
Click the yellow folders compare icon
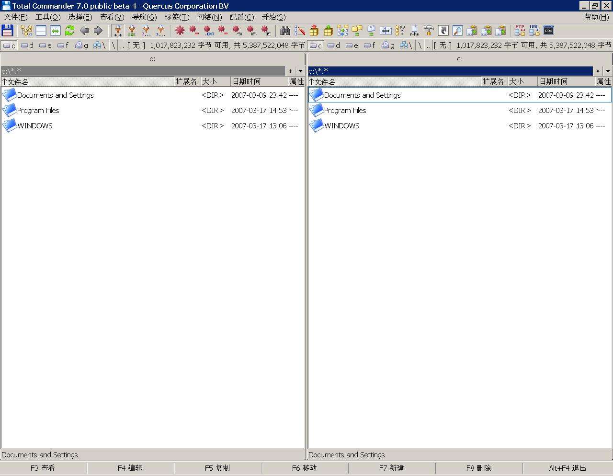click(357, 31)
